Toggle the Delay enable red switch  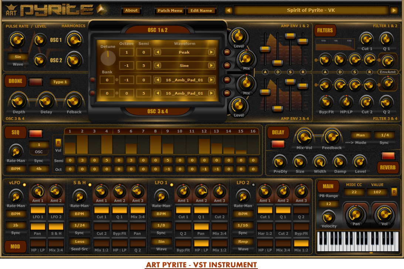[278, 144]
